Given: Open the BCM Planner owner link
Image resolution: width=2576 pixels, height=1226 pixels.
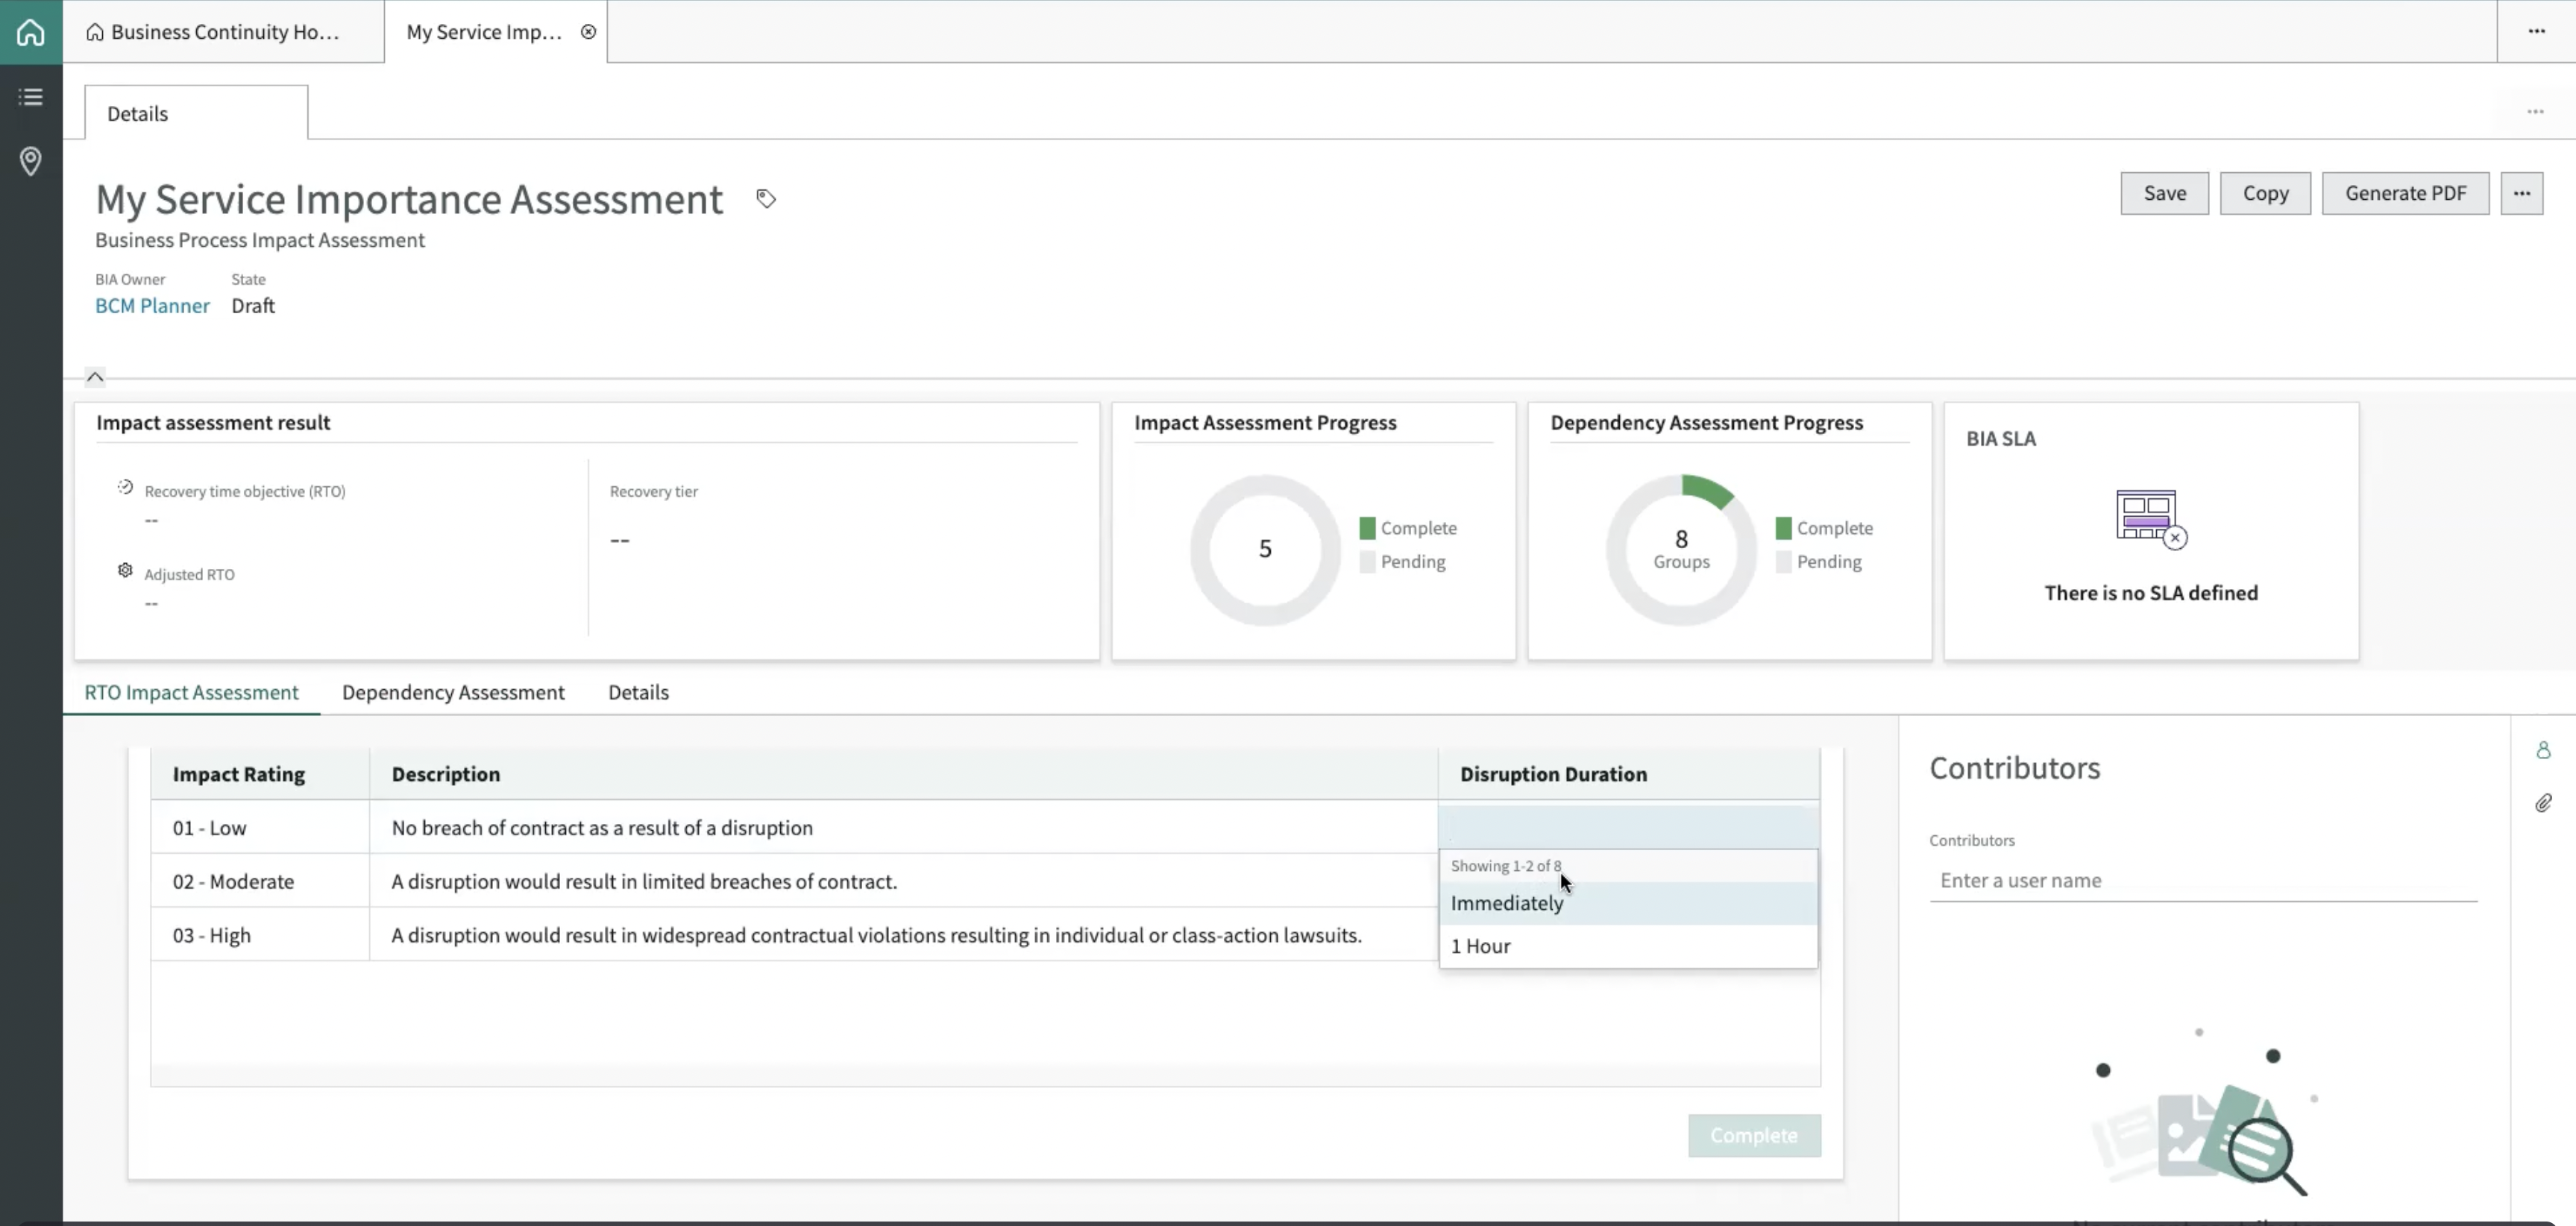Looking at the screenshot, I should [152, 306].
